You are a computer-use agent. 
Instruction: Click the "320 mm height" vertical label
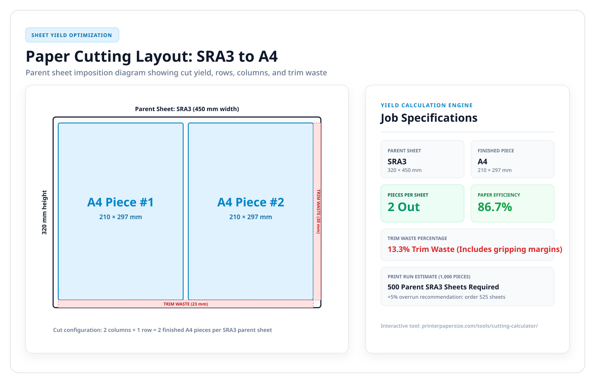point(44,212)
